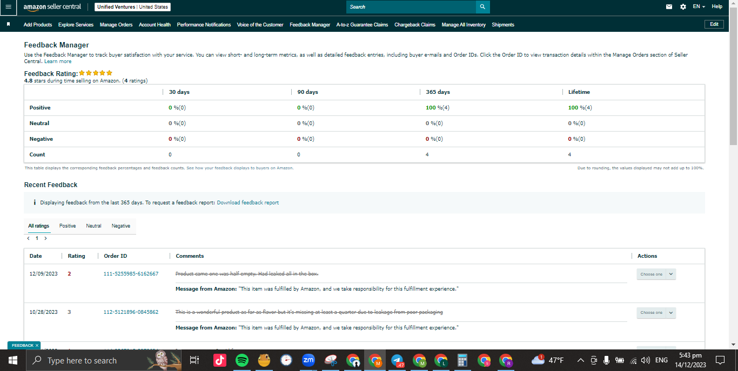The width and height of the screenshot is (738, 371).
Task: Click the Edit button in nav bar
Action: pyautogui.click(x=714, y=24)
